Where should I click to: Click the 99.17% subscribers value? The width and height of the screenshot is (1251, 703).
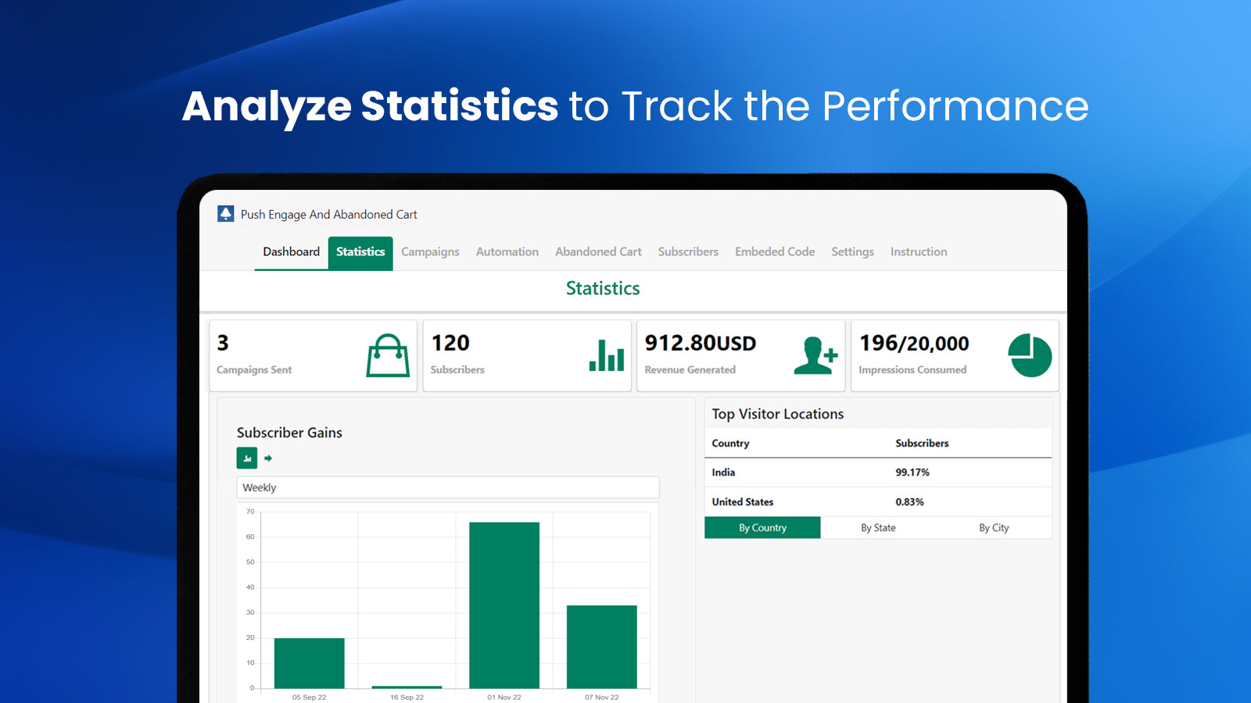(912, 473)
